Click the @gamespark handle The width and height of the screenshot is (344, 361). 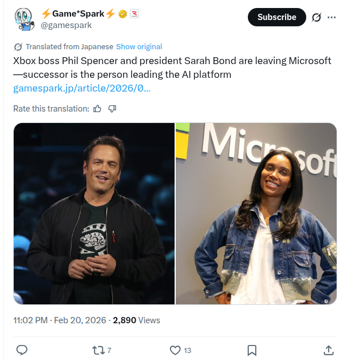pos(66,25)
